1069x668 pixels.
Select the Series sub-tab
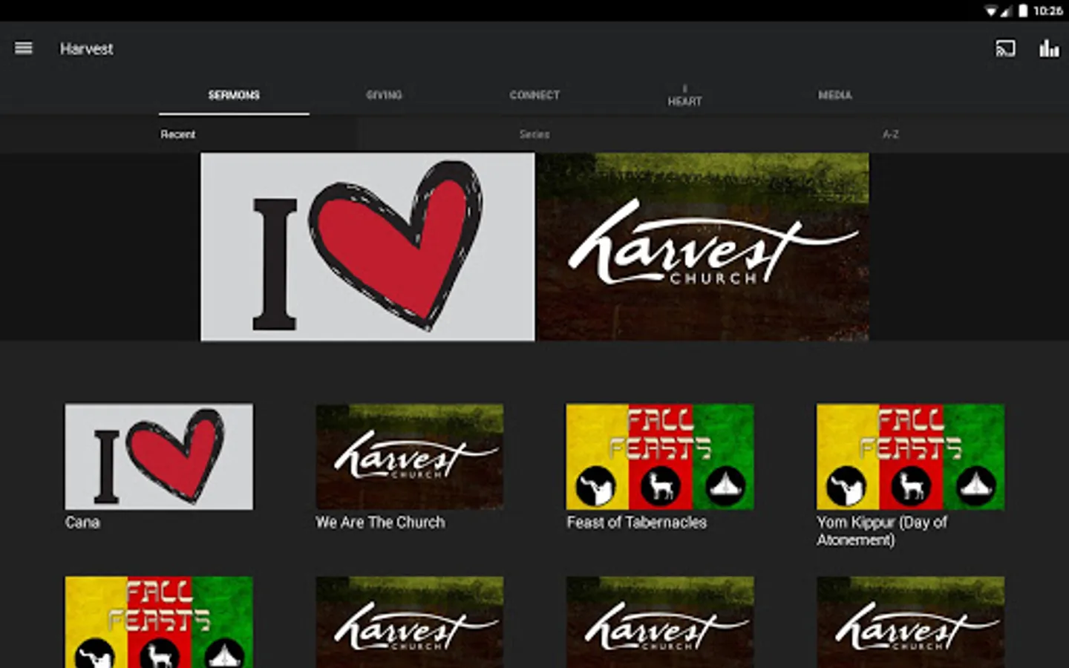(534, 134)
